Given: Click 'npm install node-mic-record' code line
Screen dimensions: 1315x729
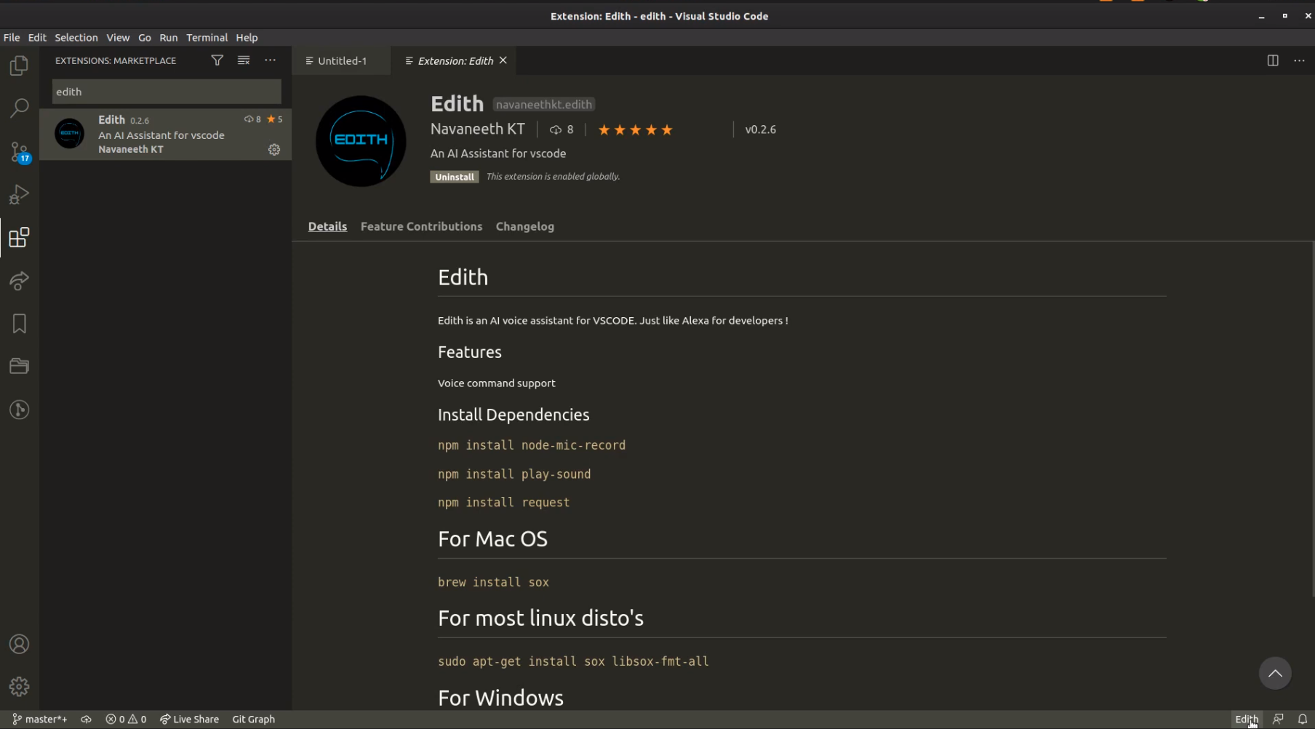Looking at the screenshot, I should click(x=532, y=445).
